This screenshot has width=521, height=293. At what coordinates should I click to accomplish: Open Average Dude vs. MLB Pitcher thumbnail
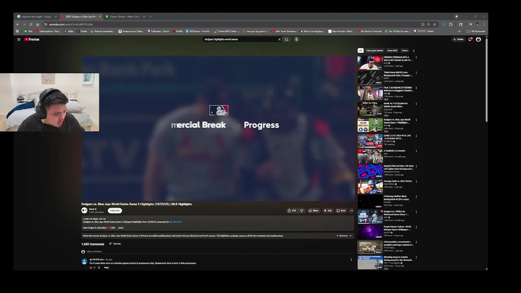[370, 186]
